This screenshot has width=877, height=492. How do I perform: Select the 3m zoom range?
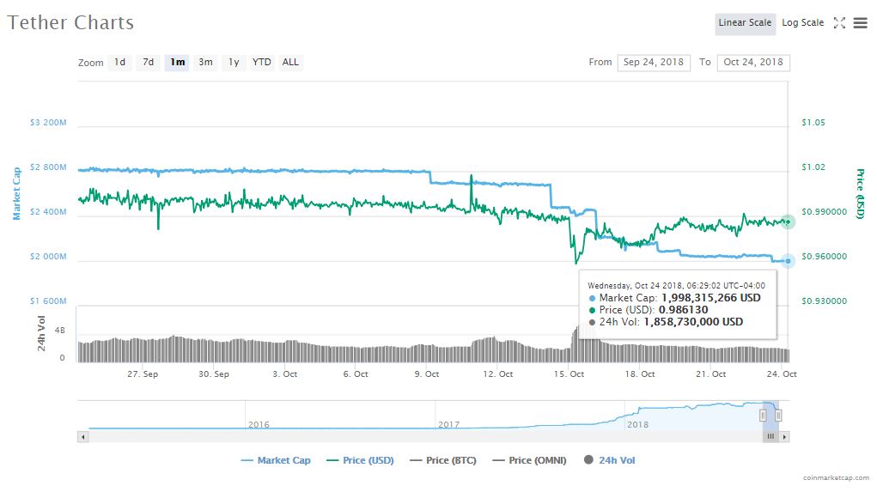pyautogui.click(x=206, y=62)
